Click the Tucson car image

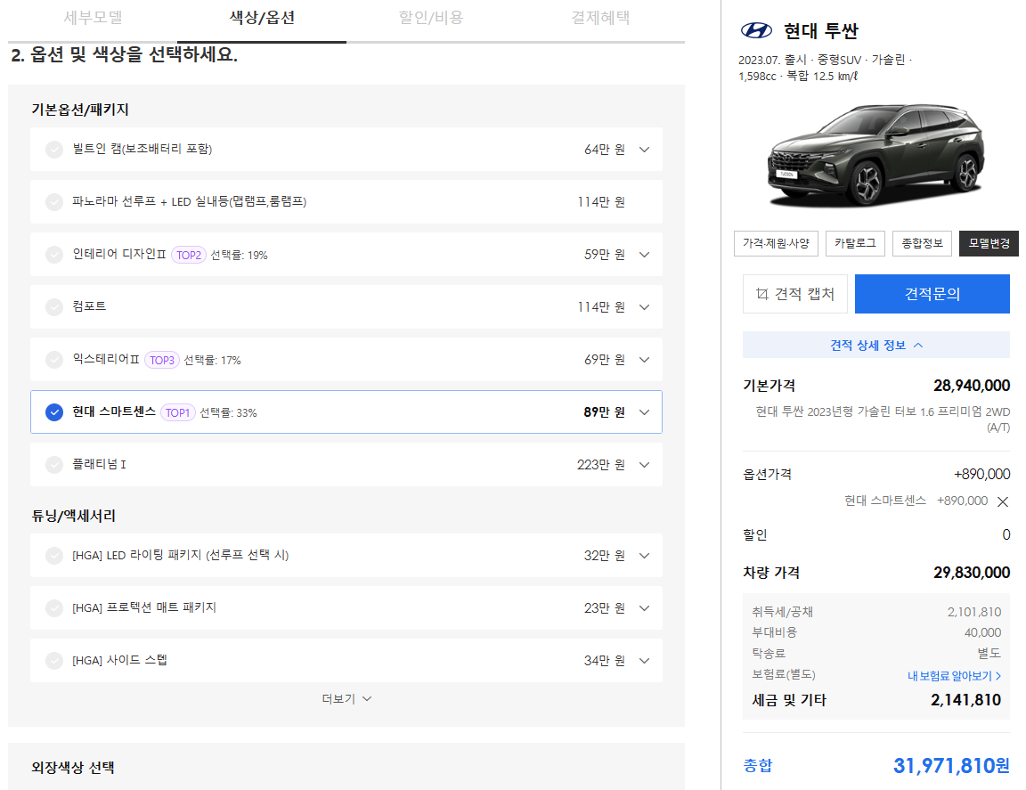point(875,154)
